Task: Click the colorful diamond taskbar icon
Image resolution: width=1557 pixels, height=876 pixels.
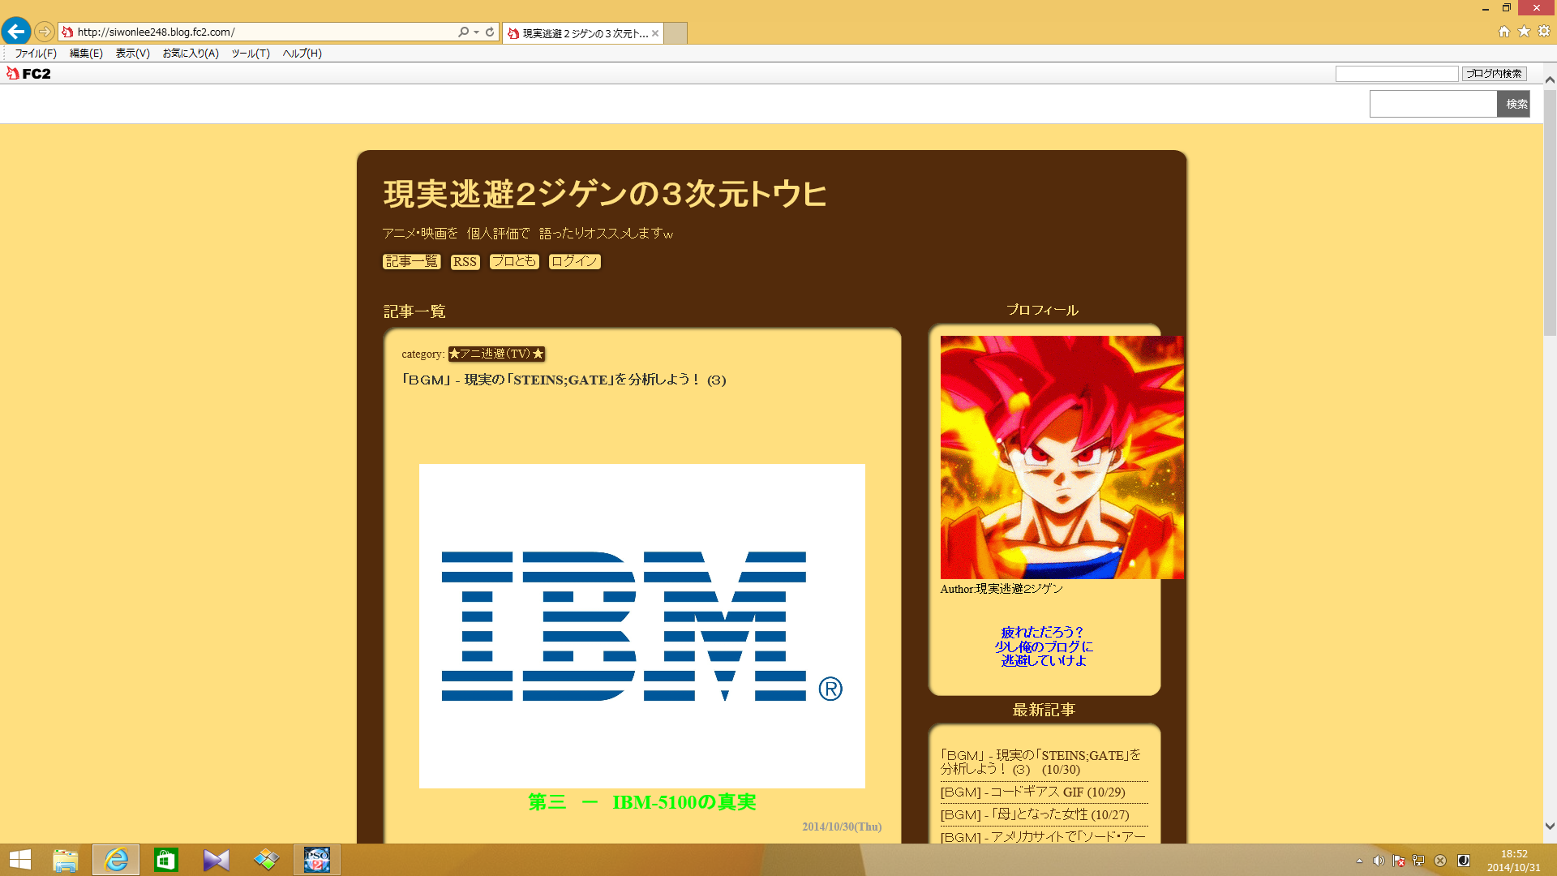Action: pos(267,860)
